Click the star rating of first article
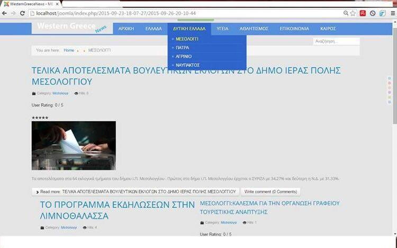This screenshot has width=397, height=248. (40, 117)
